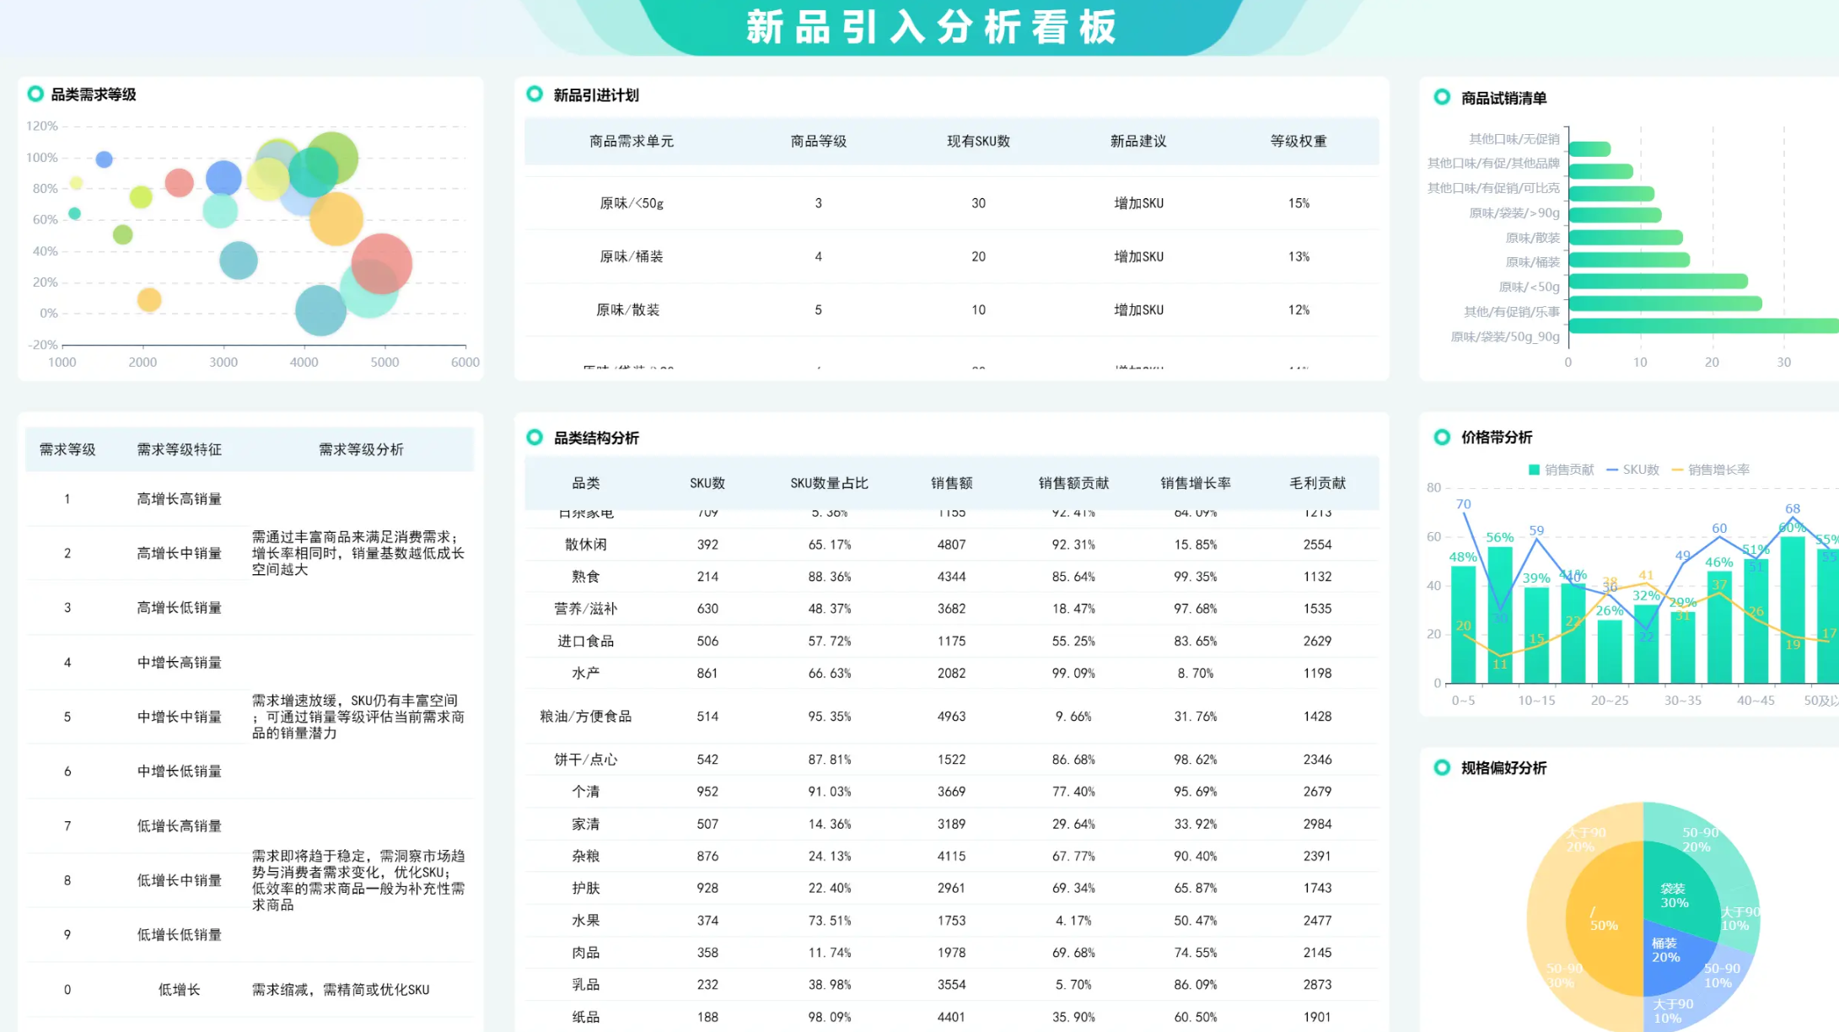Select the 商品需求单元 column header
Viewport: 1839px width, 1032px height.
631,142
